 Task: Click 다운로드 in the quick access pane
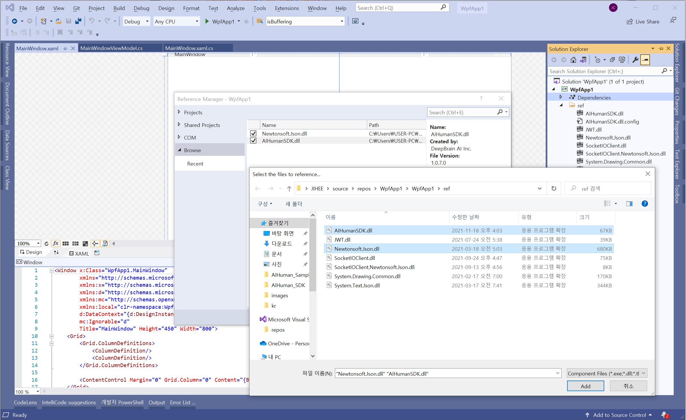pos(282,244)
